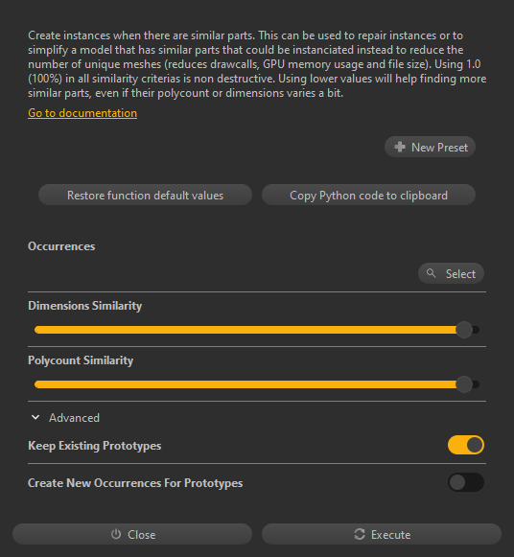Click the New Preset button label

point(439,147)
